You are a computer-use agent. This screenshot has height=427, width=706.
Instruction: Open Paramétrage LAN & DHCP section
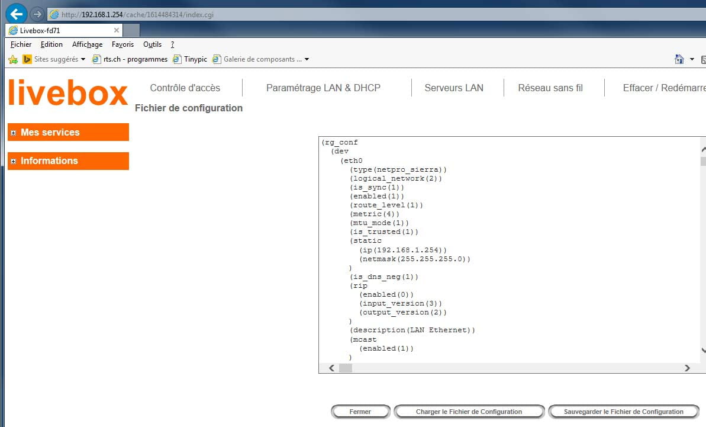click(323, 88)
